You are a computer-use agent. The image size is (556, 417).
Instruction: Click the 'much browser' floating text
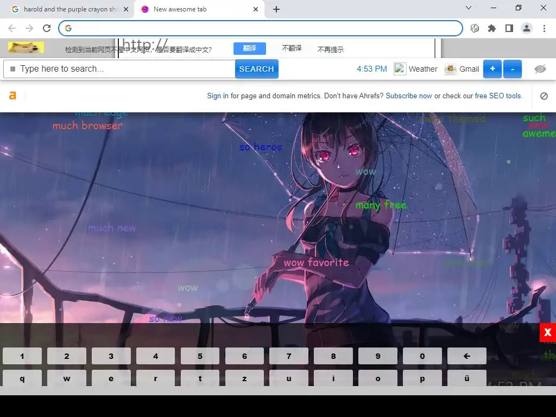tap(87, 125)
